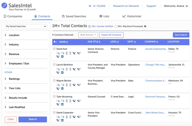Click Laurie Barthlow's work email icon
This screenshot has width=192, height=126.
pyautogui.click(x=58, y=69)
